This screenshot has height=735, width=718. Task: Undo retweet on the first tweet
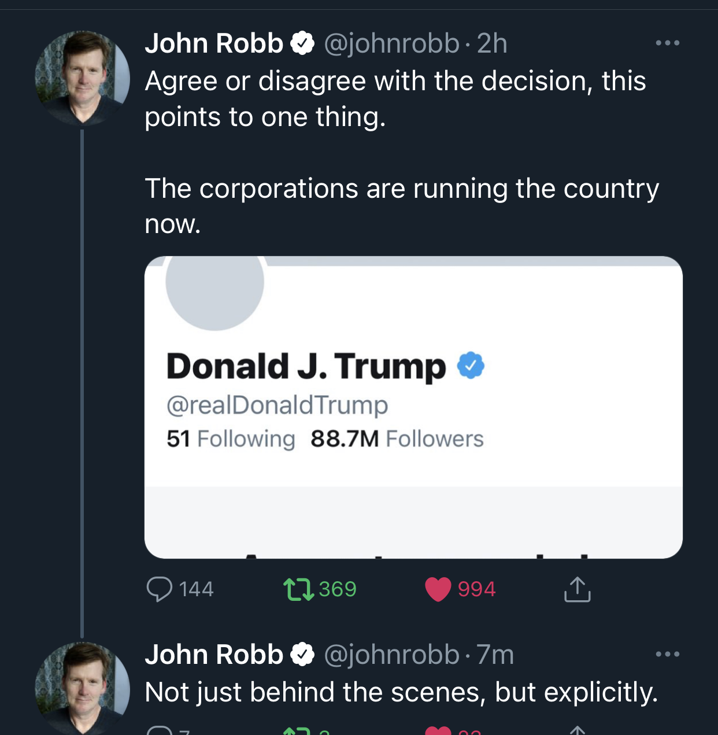click(x=298, y=589)
